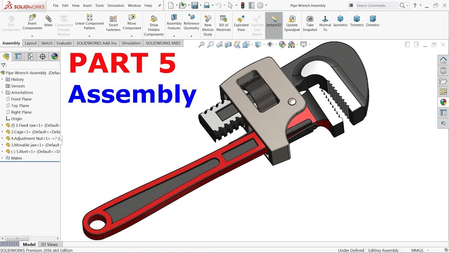Open Appearances in right task pane
This screenshot has height=253, width=449.
(443, 102)
